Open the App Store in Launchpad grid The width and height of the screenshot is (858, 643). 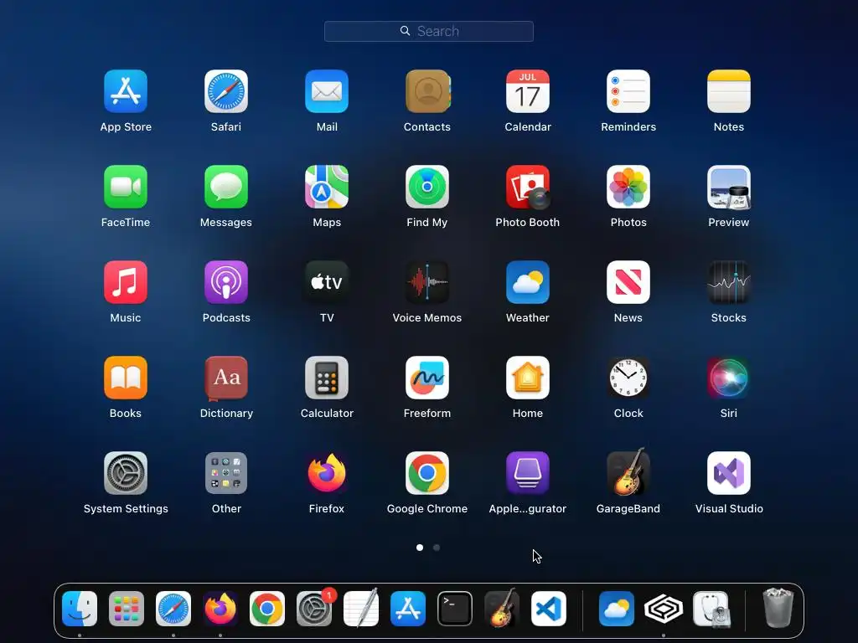coord(126,91)
